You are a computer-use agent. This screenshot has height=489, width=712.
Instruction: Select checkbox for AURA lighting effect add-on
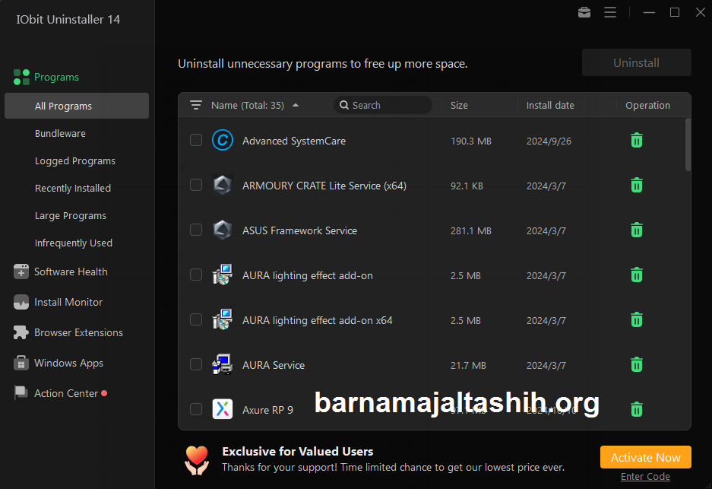coord(196,275)
